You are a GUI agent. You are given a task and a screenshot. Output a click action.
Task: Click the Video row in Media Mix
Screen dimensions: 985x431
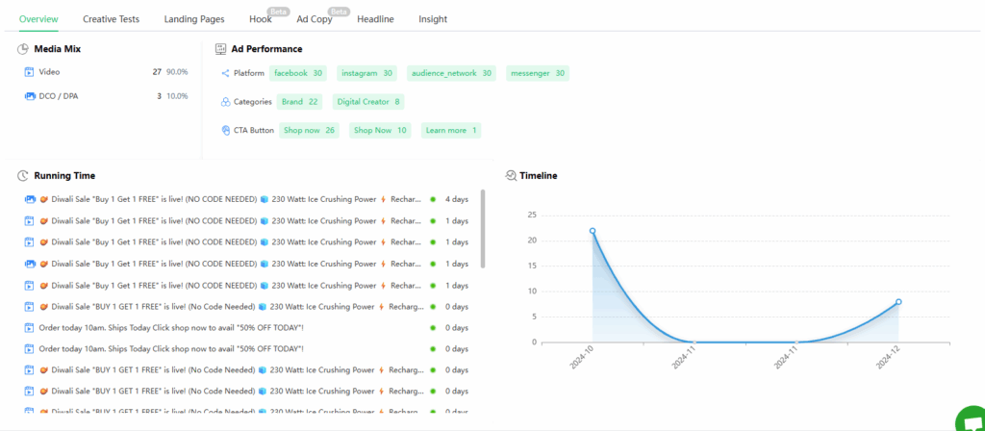(x=106, y=72)
